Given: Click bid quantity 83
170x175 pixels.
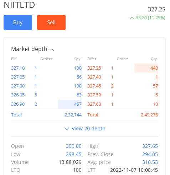Looking at the screenshot, I should click(79, 95).
